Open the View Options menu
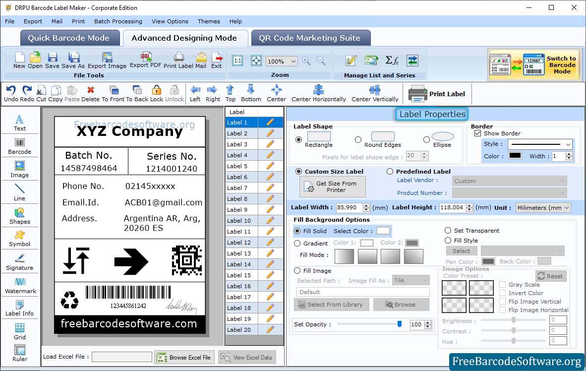 170,21
